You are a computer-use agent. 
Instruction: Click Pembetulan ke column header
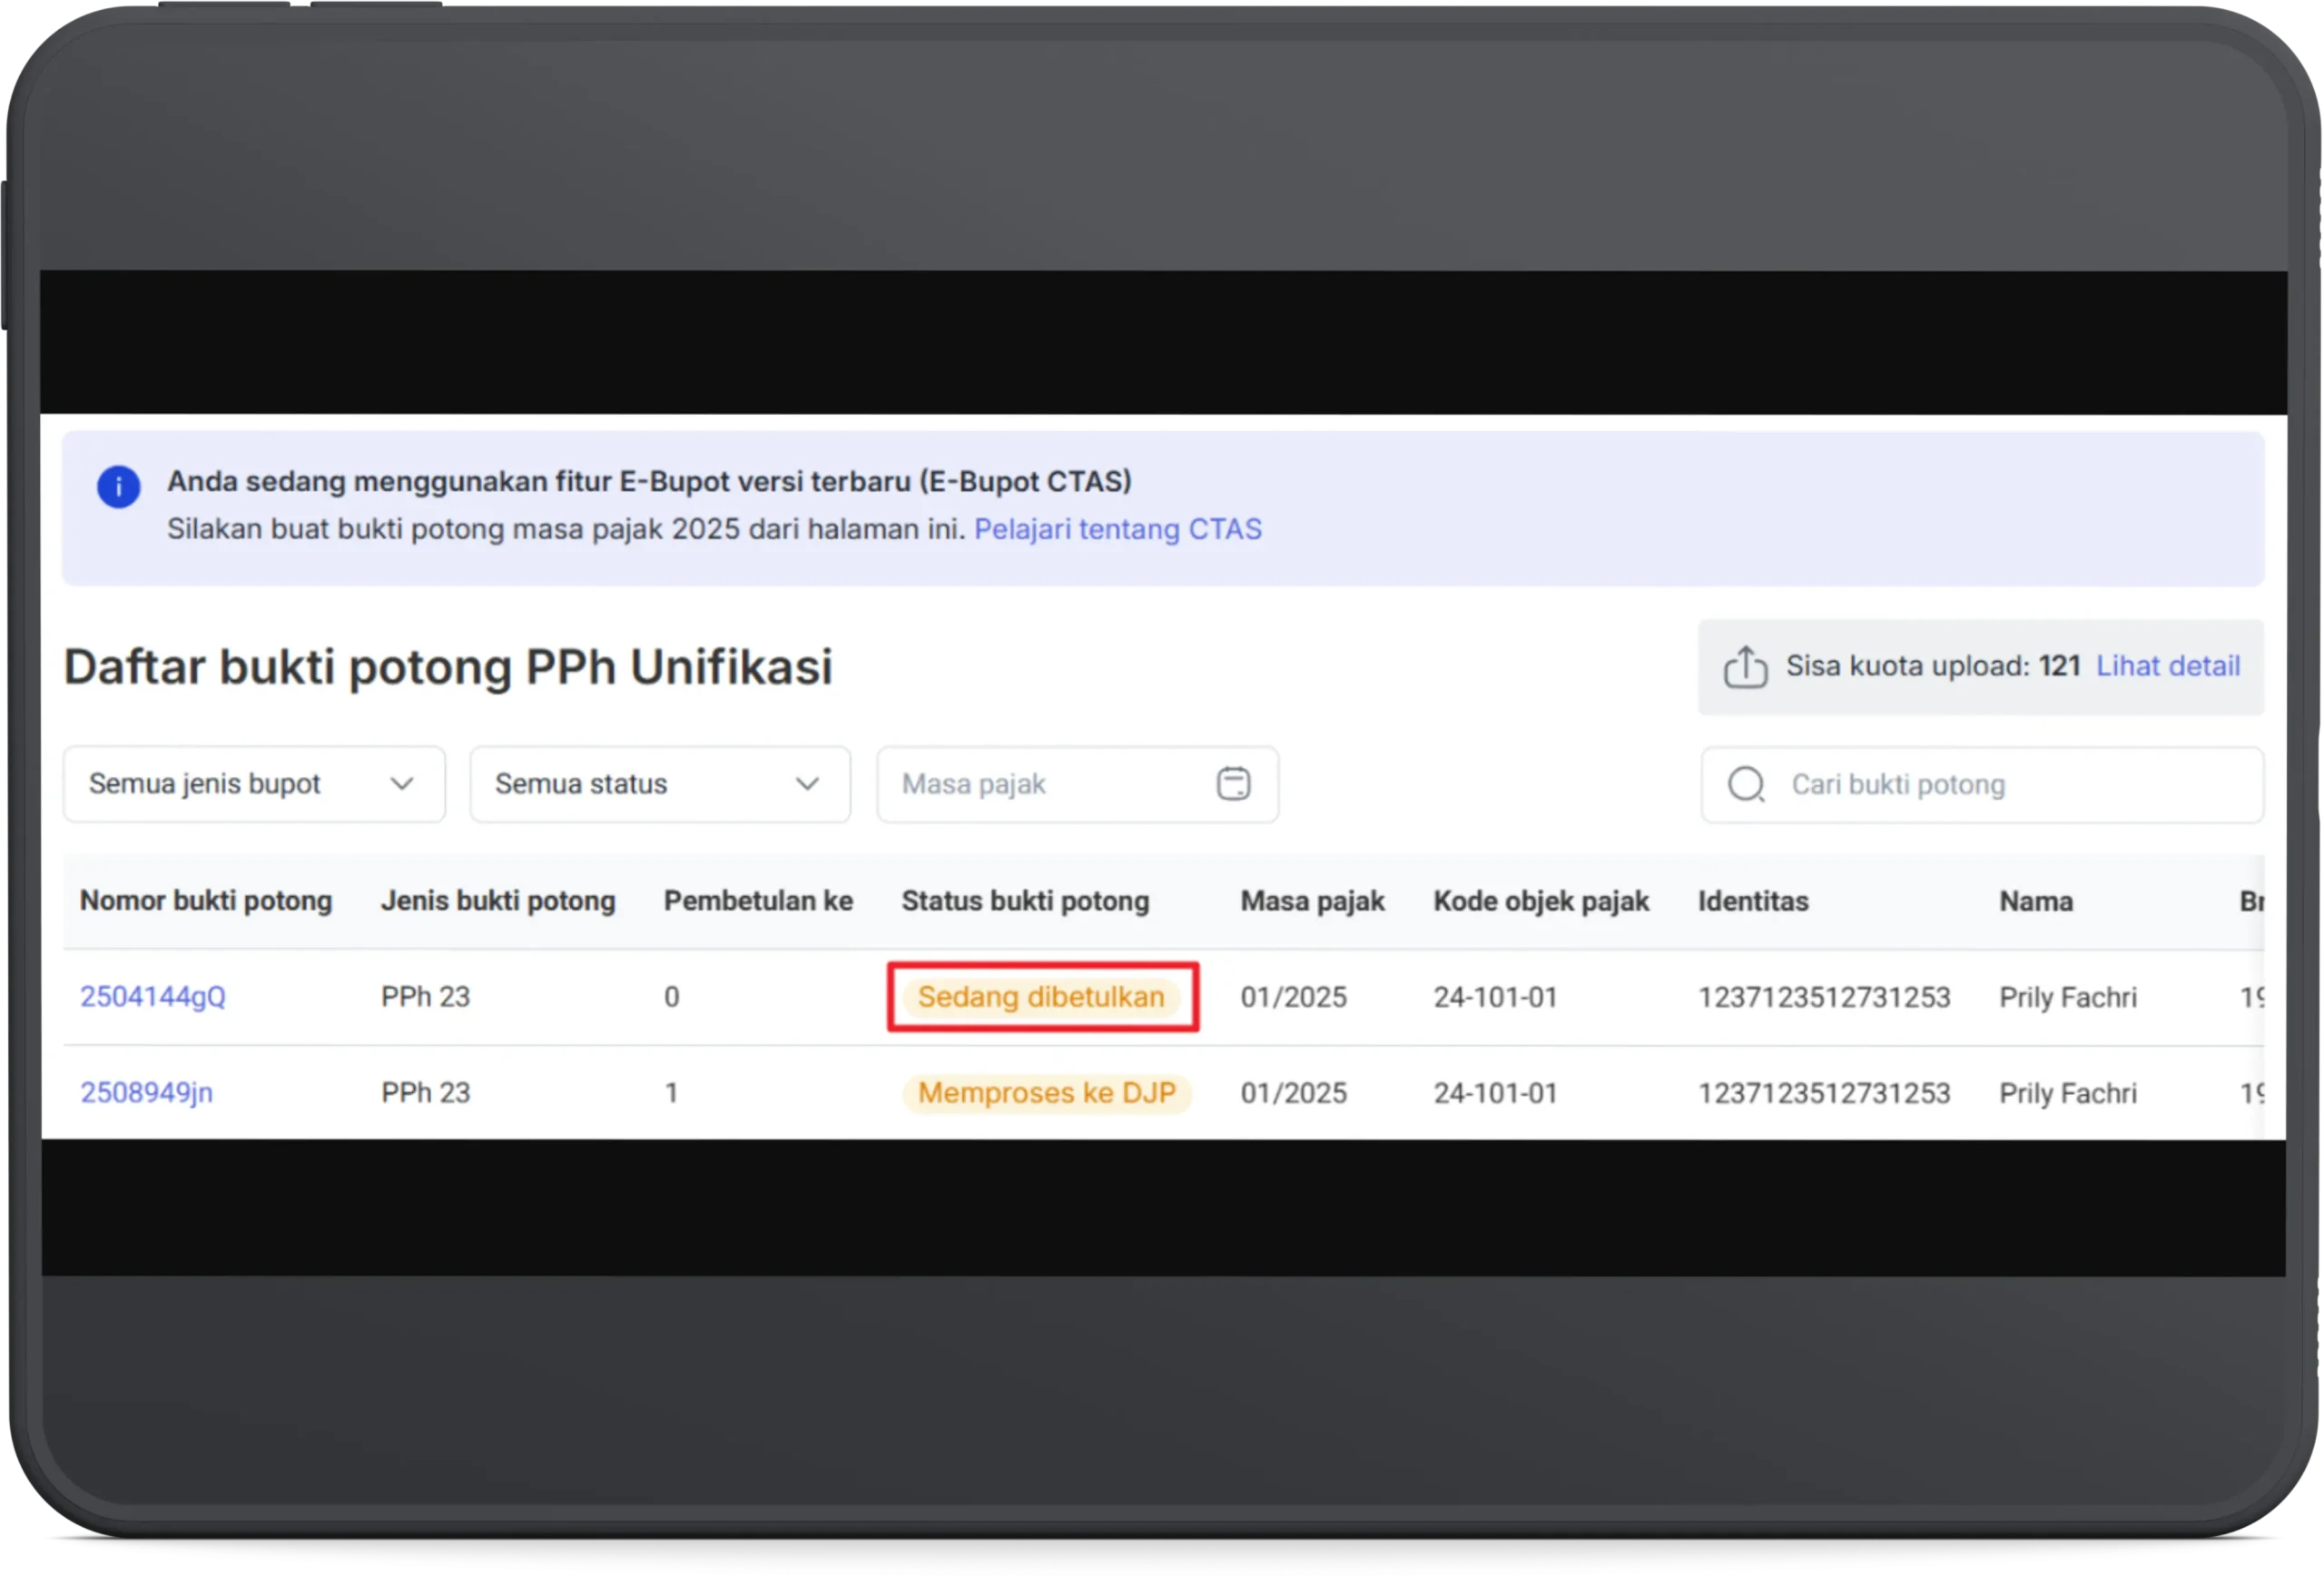coord(758,901)
